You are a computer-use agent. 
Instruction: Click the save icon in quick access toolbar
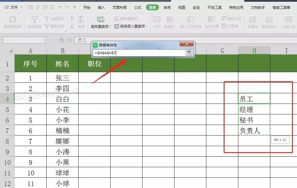[x=30, y=7]
